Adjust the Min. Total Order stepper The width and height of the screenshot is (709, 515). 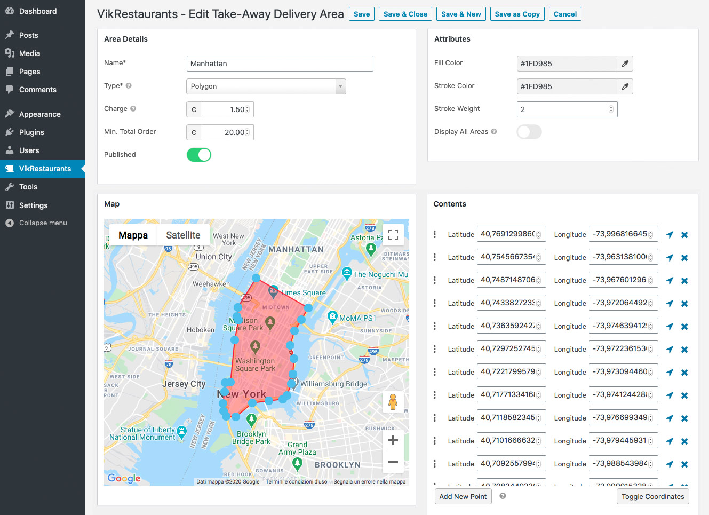coord(247,132)
